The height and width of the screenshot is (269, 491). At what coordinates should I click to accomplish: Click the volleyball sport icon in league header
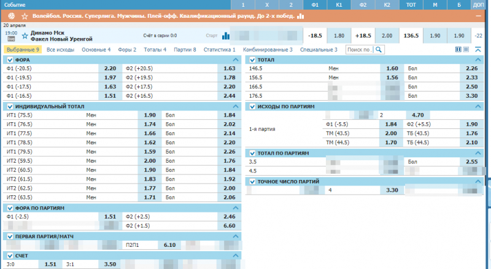(x=9, y=15)
